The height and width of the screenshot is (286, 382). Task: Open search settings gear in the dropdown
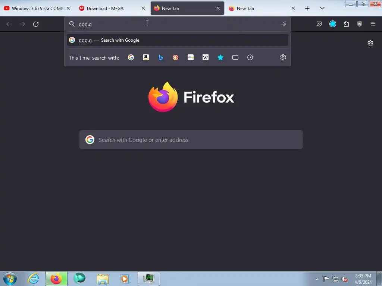click(x=283, y=57)
